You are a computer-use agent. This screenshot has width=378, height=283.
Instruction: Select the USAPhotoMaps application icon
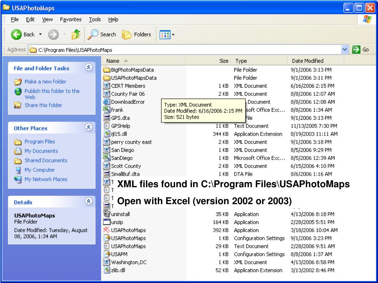[106, 230]
